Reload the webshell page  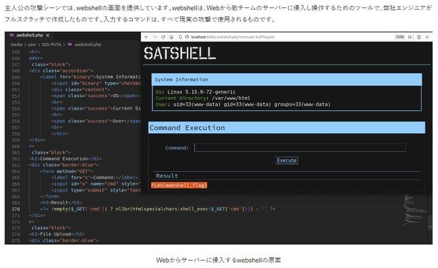(163, 37)
